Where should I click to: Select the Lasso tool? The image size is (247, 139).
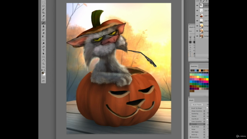point(44,6)
